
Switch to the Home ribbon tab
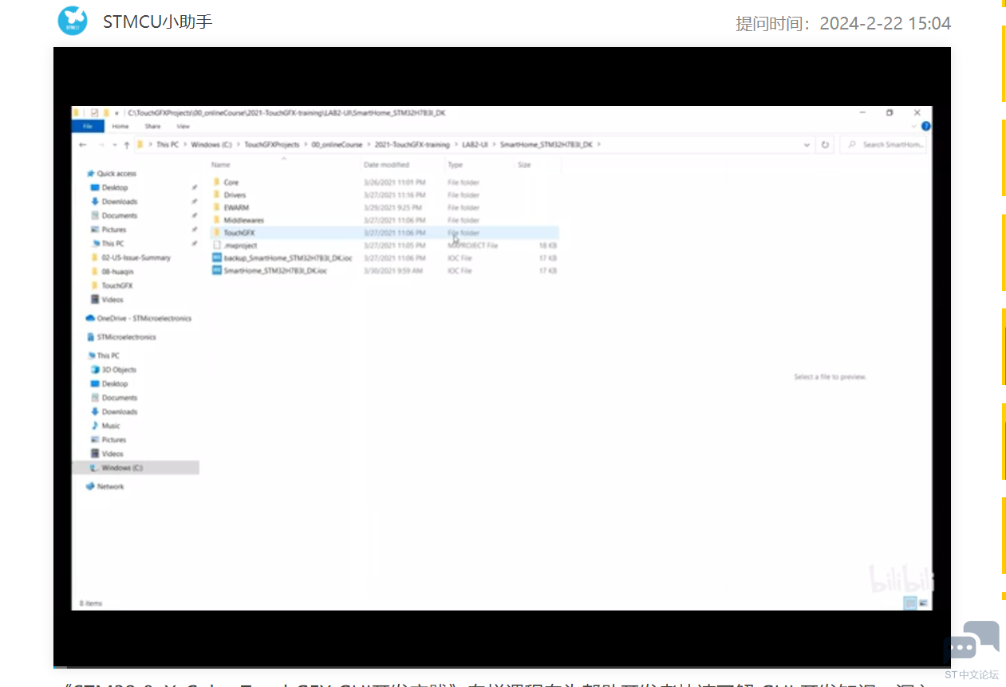(x=120, y=126)
